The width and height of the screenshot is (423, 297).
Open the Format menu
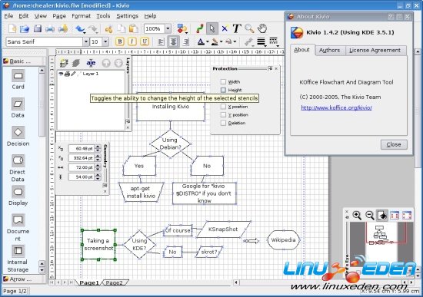[x=81, y=16]
